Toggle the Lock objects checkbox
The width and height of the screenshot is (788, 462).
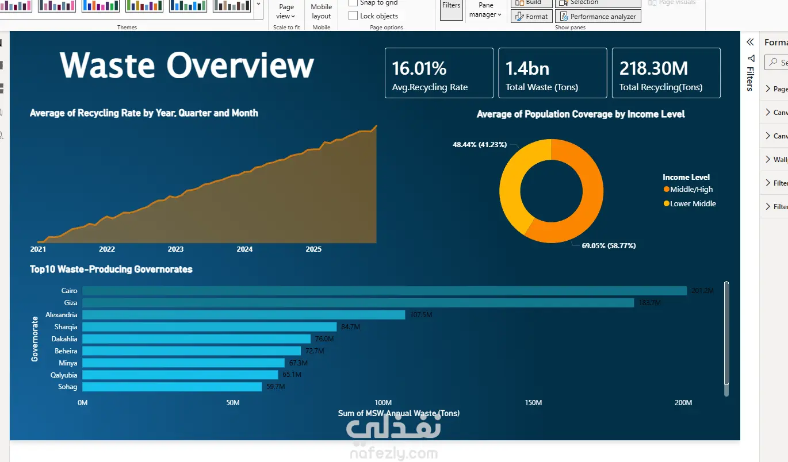point(353,16)
